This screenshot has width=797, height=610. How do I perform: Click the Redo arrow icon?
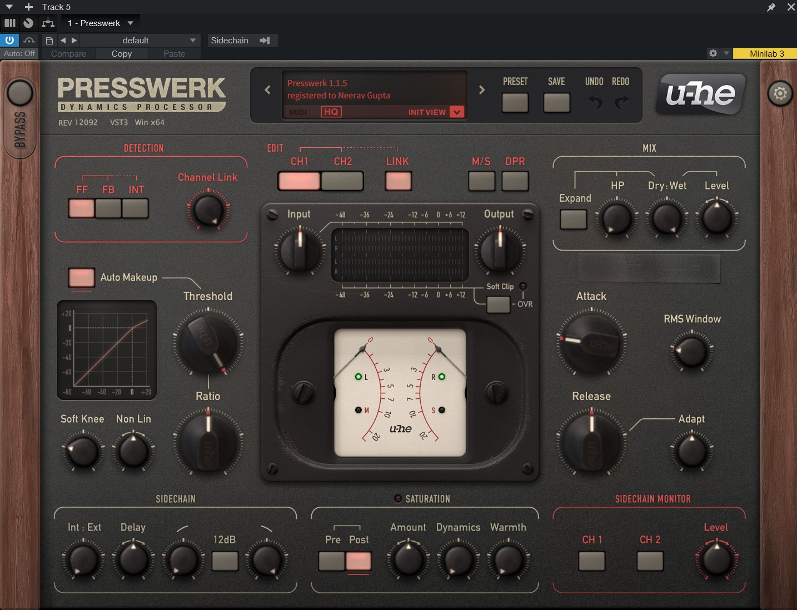tap(621, 103)
